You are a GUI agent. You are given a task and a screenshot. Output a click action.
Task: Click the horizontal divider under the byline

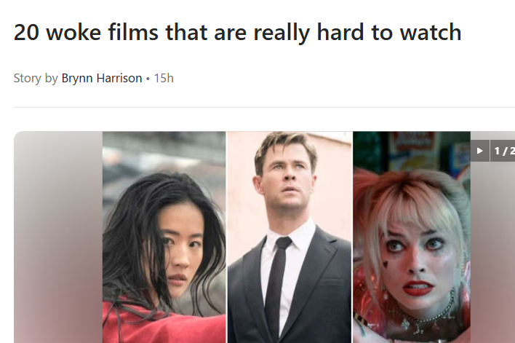pos(264,107)
